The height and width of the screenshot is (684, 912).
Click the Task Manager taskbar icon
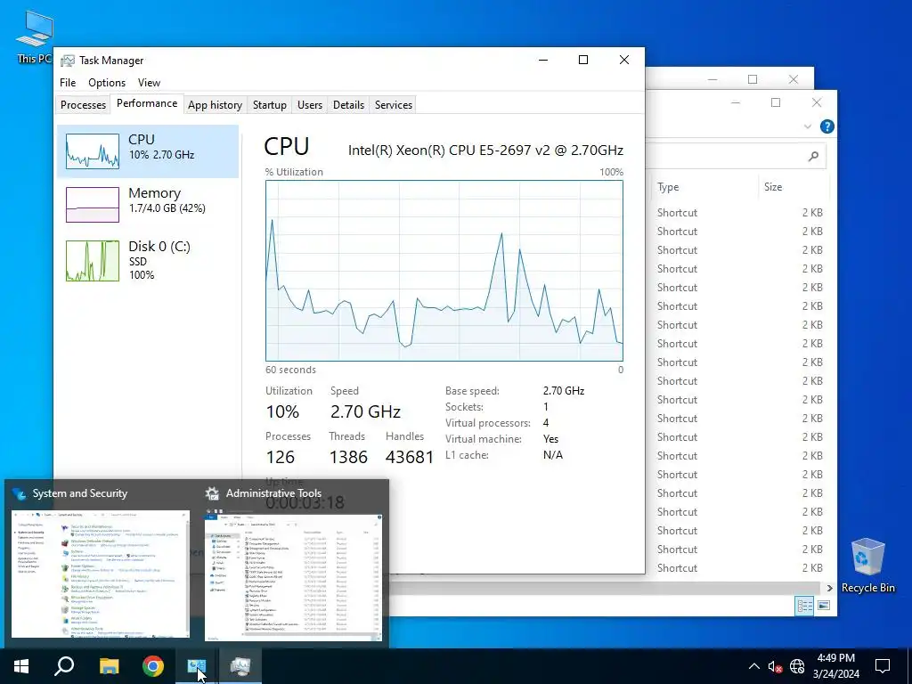coord(240,666)
